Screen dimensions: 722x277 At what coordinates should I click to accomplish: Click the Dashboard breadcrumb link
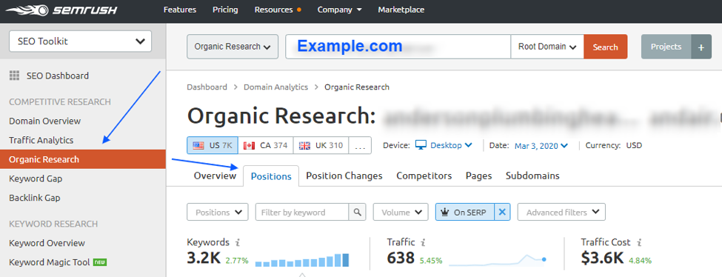(x=207, y=87)
